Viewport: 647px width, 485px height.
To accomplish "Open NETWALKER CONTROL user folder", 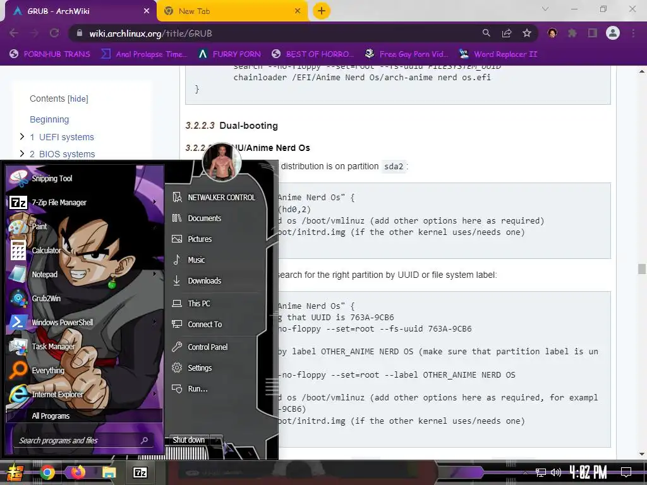I will point(215,198).
